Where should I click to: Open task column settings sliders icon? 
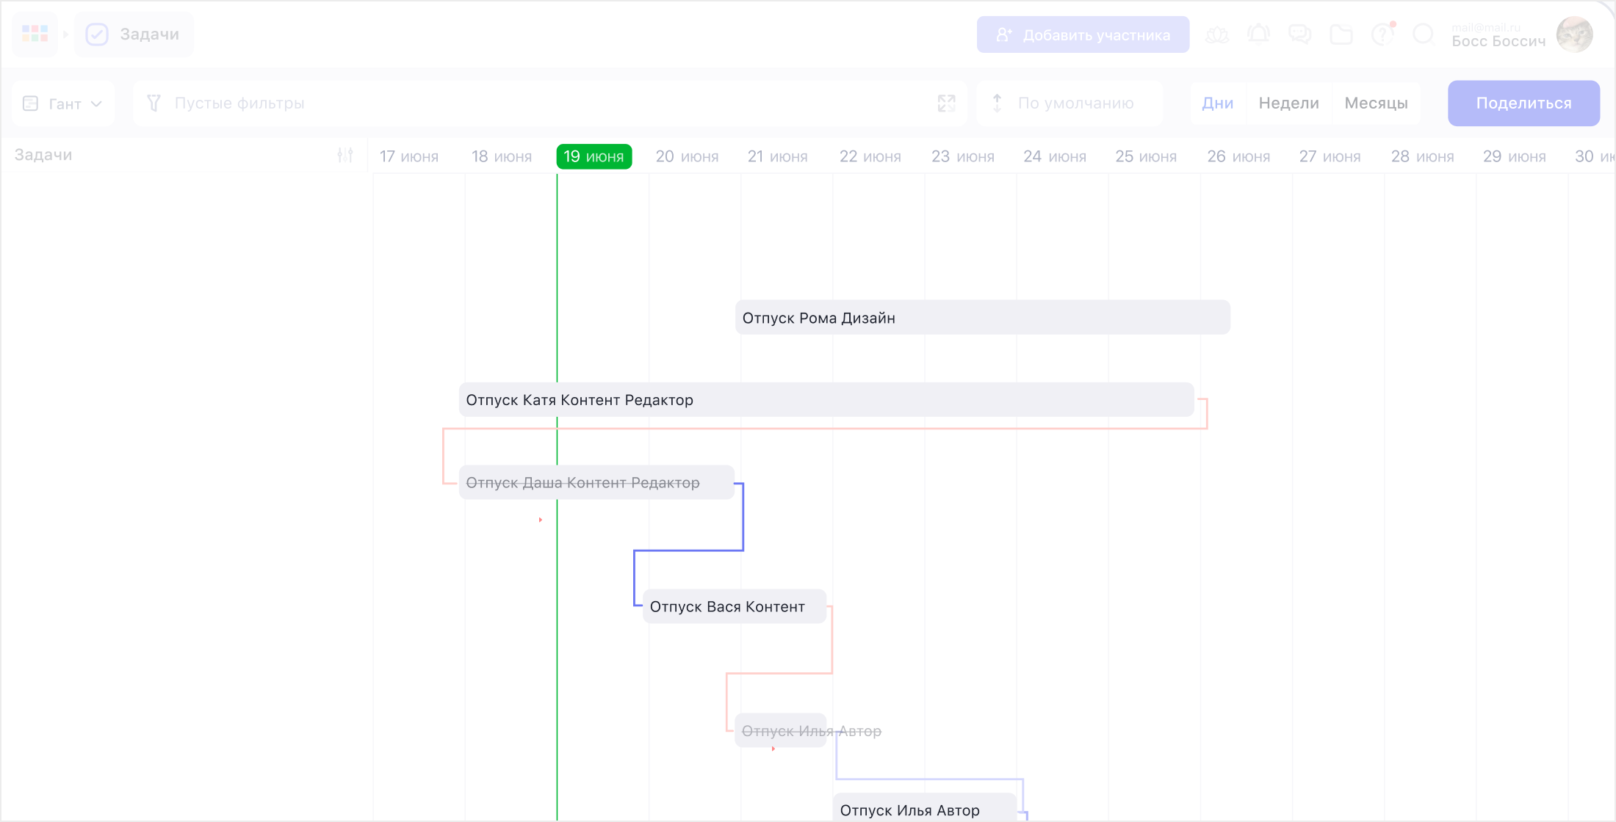point(345,155)
